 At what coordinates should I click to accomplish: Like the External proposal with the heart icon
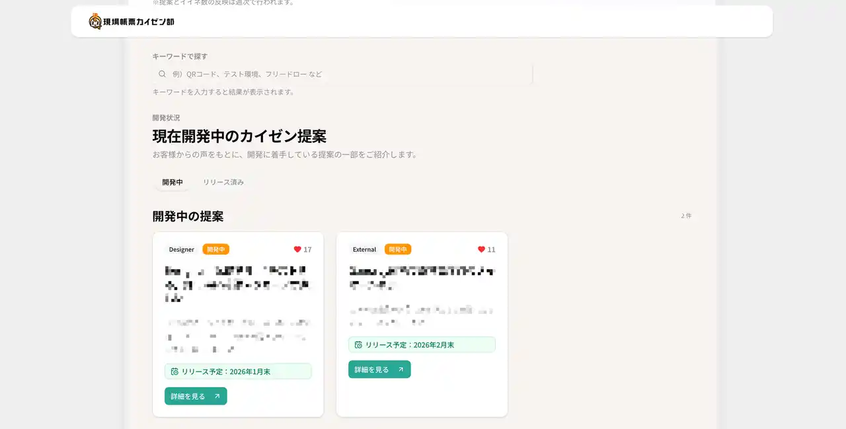pyautogui.click(x=481, y=249)
